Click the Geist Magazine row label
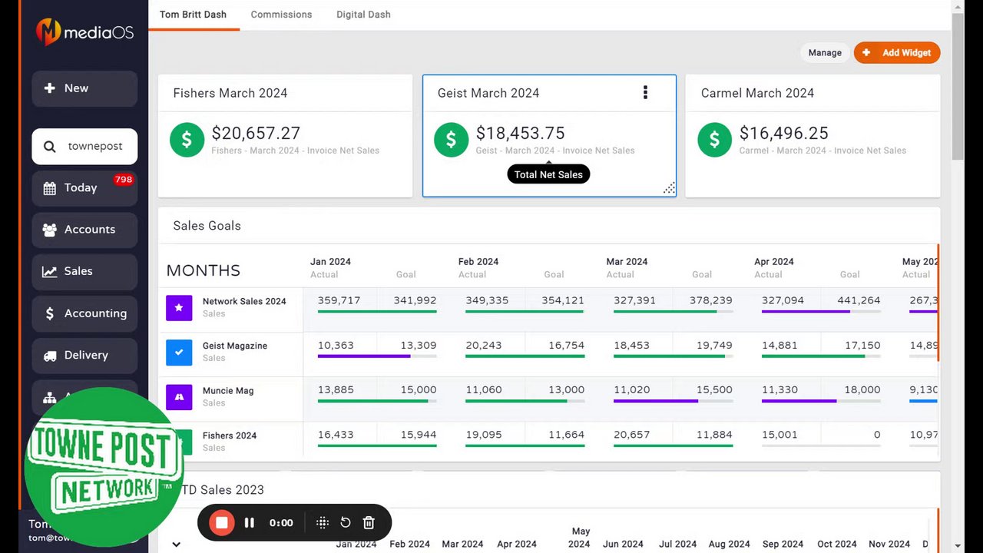Viewport: 983px width, 553px height. 235,346
